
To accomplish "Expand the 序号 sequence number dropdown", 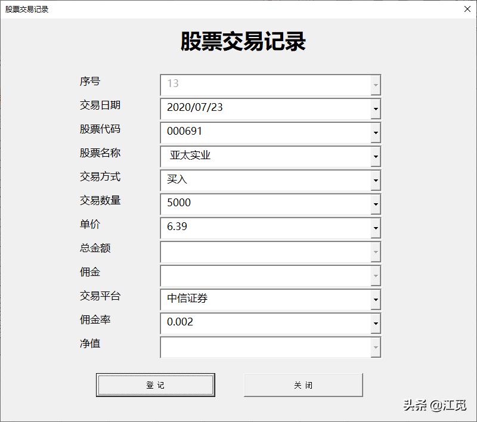I will click(x=376, y=85).
